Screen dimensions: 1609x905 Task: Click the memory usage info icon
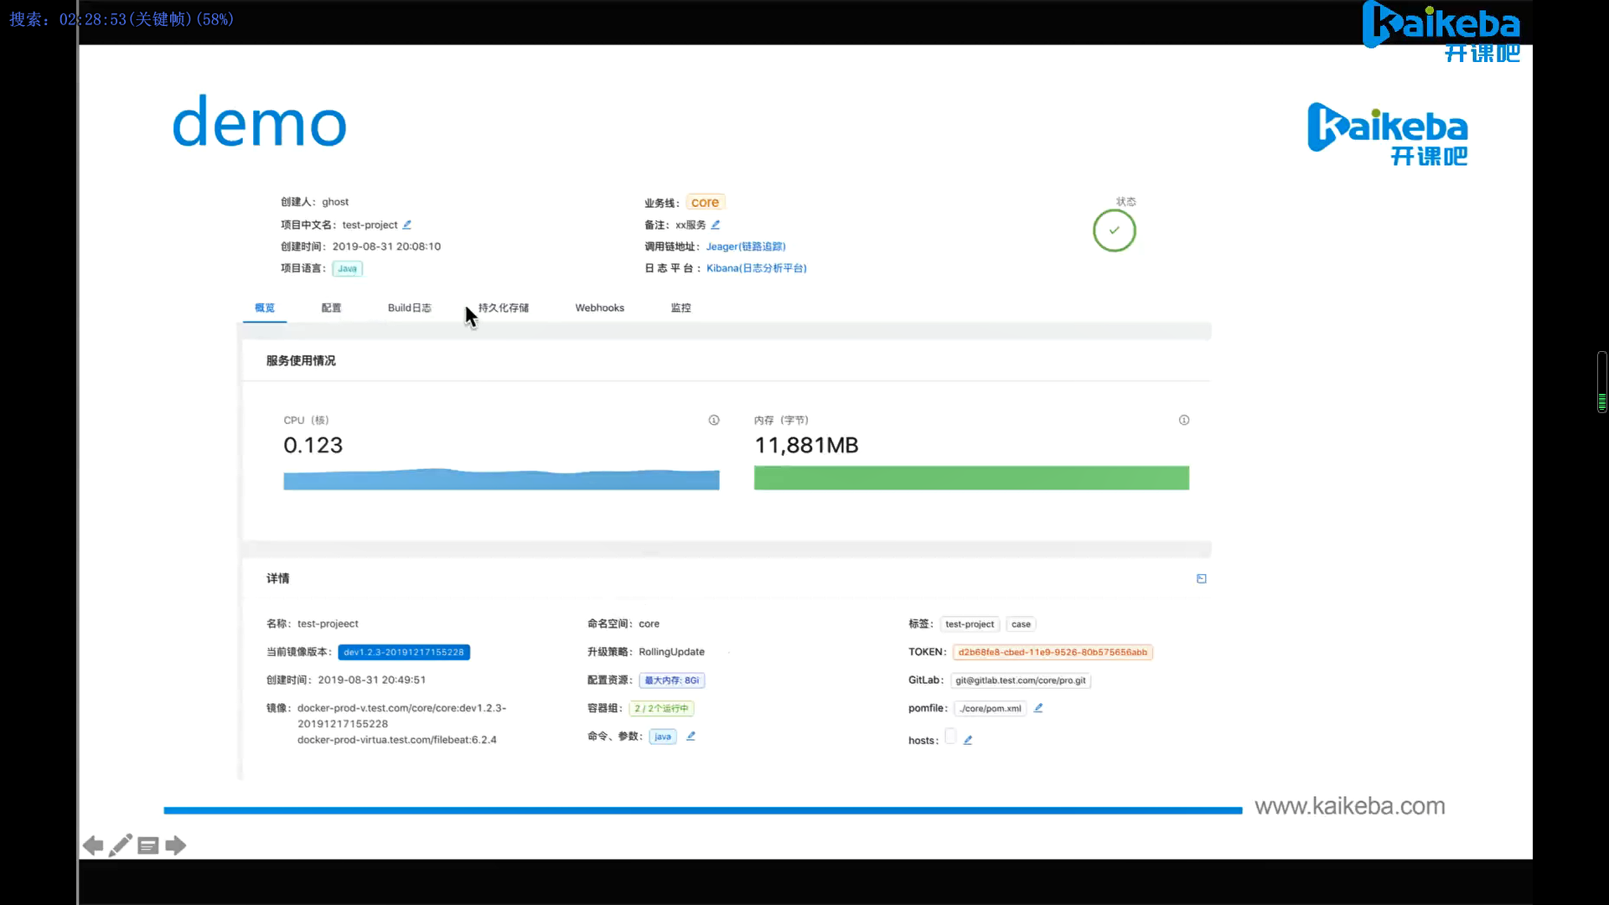click(1184, 420)
